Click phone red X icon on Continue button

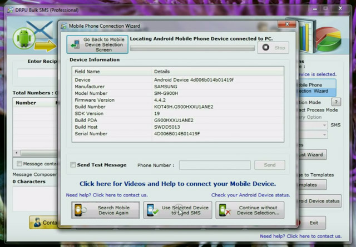(225, 210)
